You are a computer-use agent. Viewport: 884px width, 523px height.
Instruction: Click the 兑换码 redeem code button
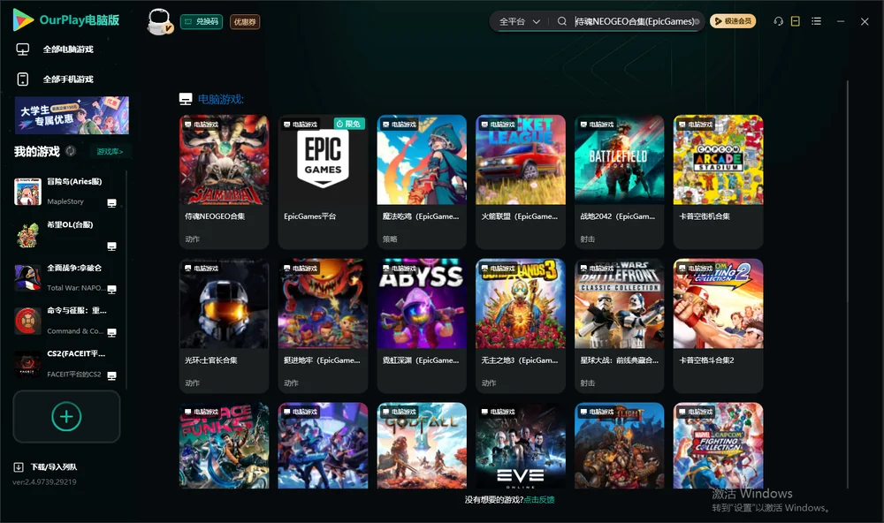[x=202, y=21]
